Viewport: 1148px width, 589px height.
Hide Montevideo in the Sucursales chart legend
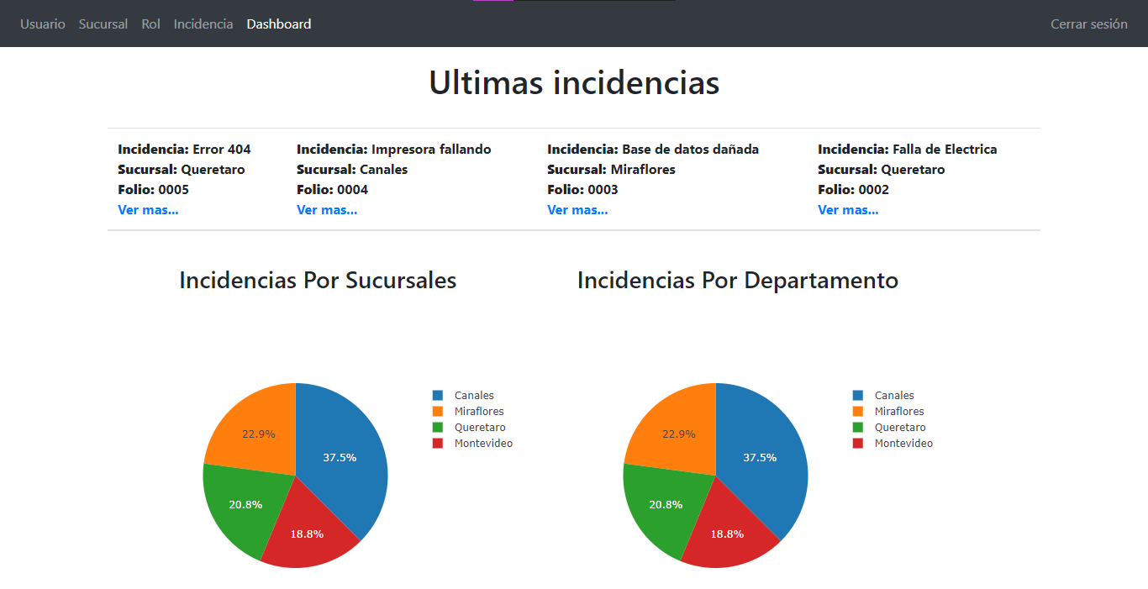(482, 444)
